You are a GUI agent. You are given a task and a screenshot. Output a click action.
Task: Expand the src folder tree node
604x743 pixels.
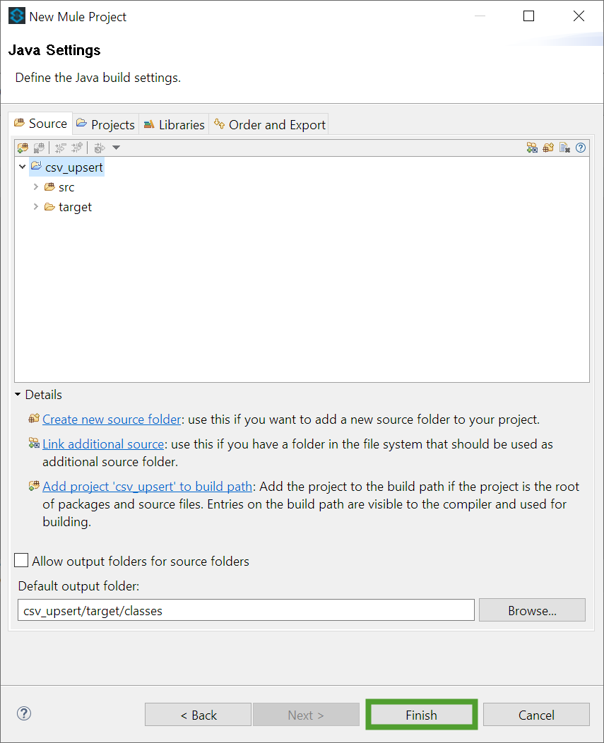36,186
